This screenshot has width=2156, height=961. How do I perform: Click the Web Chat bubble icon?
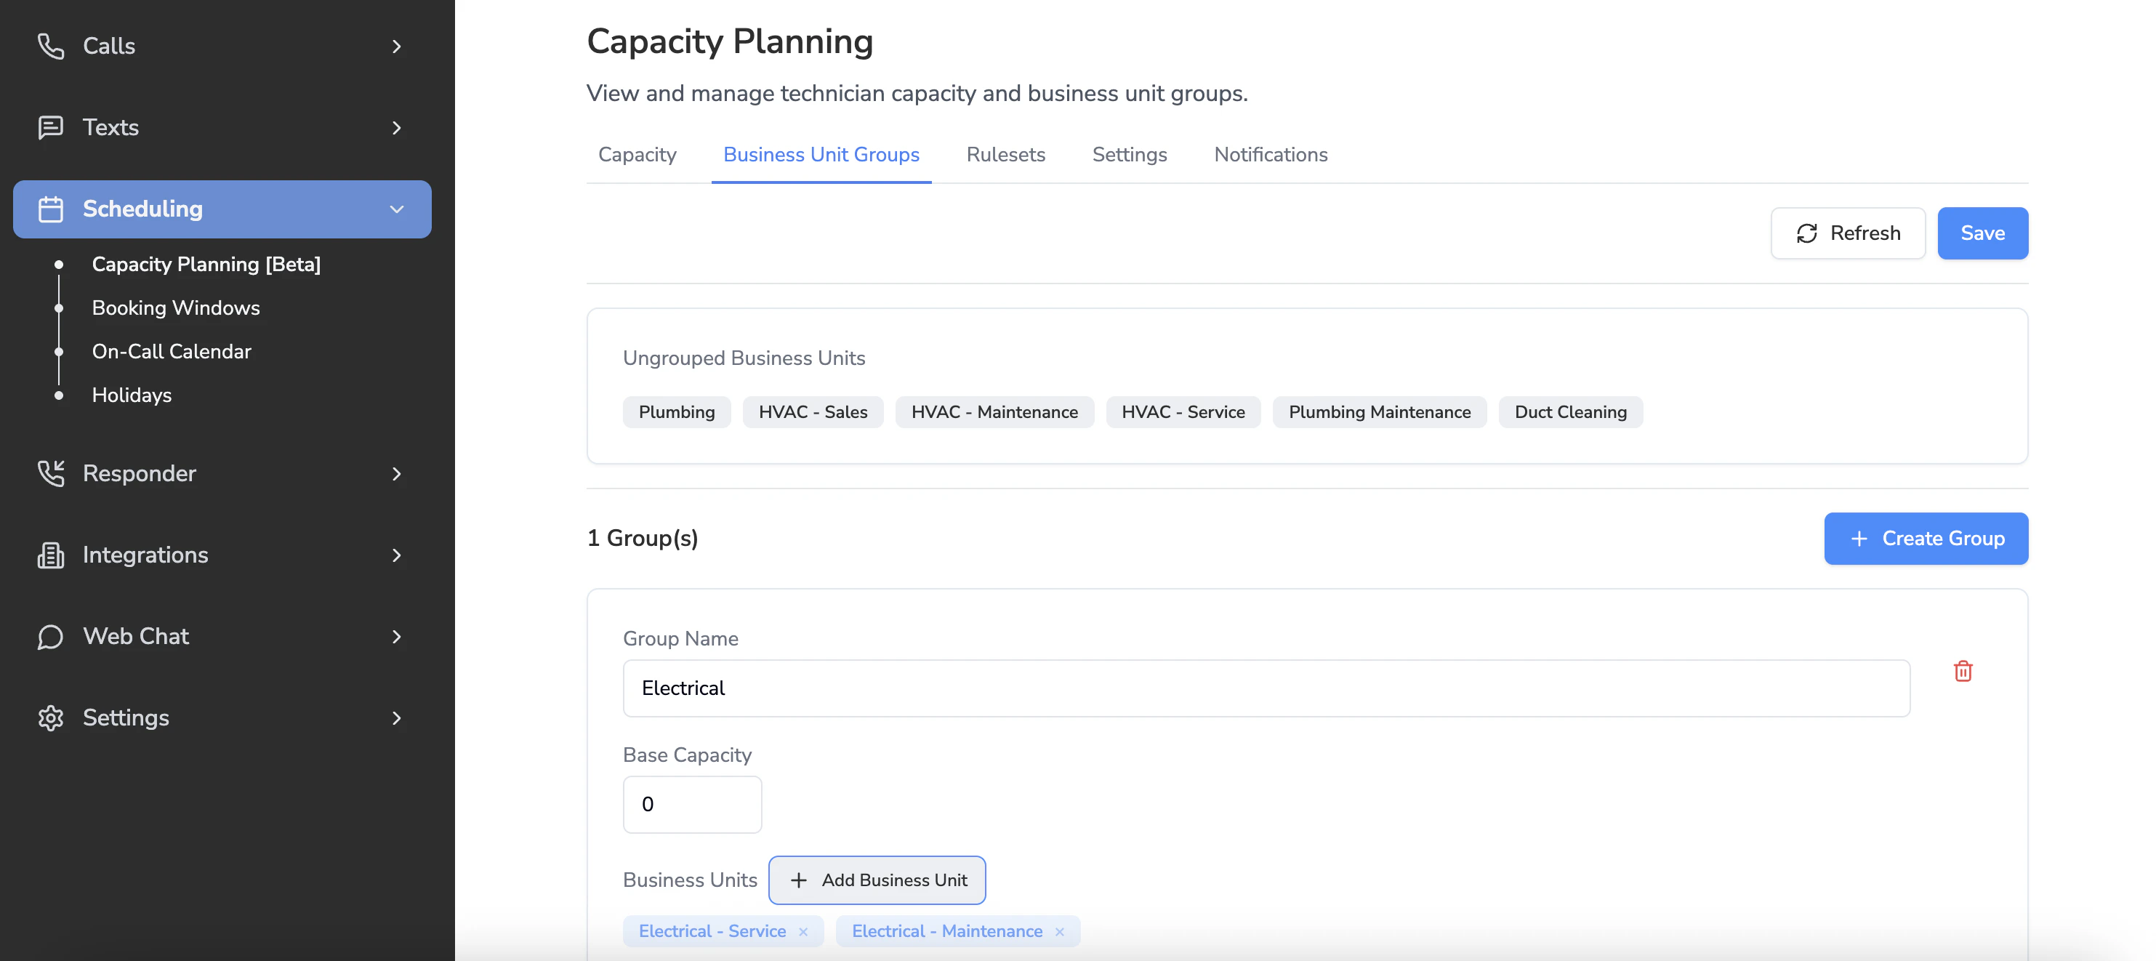coord(50,636)
